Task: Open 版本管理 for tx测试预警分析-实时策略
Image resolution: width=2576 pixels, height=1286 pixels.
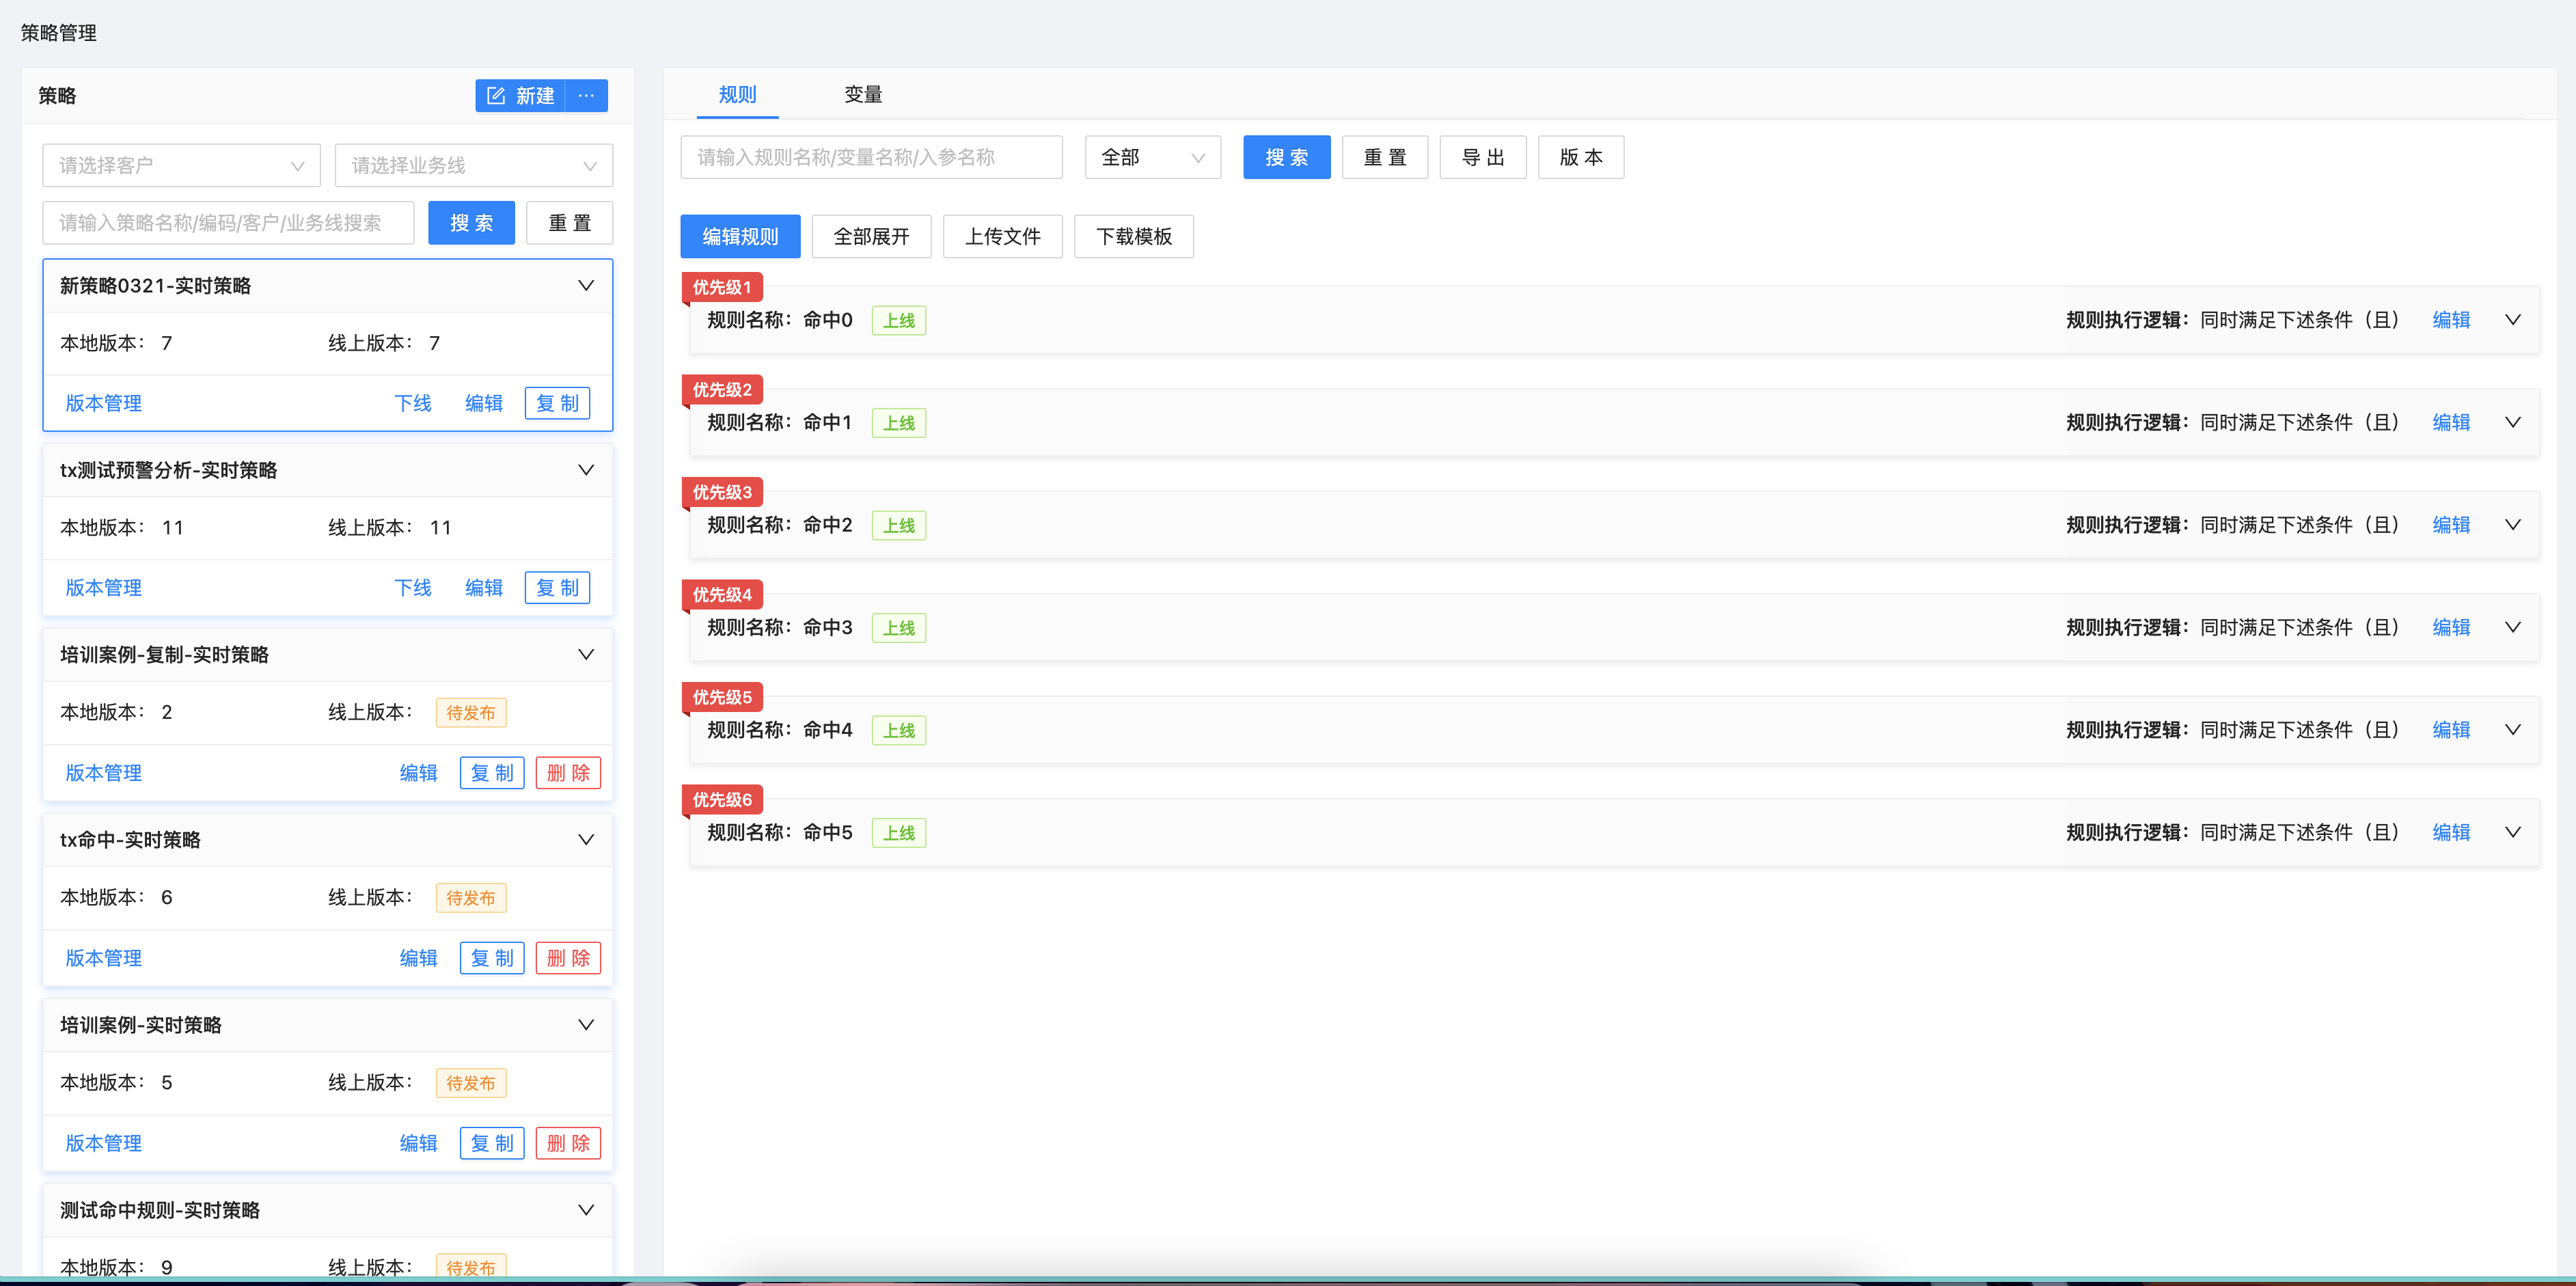Action: [103, 588]
